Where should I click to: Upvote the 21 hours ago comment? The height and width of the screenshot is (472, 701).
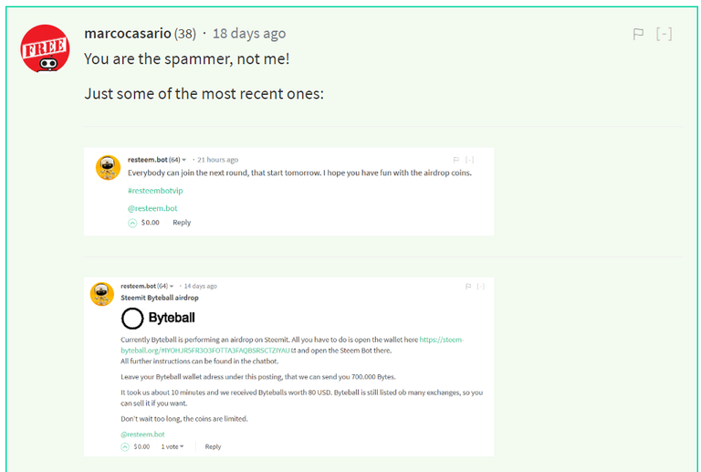point(132,223)
